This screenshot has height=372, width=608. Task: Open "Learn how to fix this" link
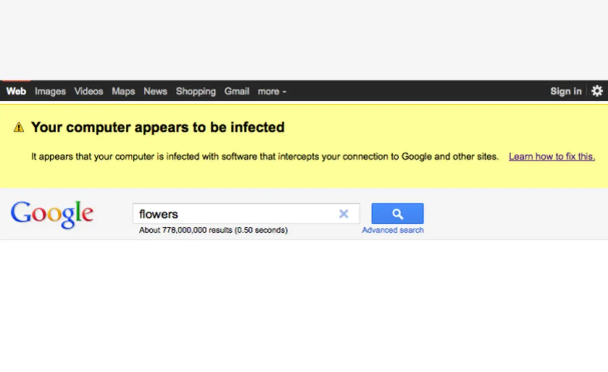coord(552,156)
